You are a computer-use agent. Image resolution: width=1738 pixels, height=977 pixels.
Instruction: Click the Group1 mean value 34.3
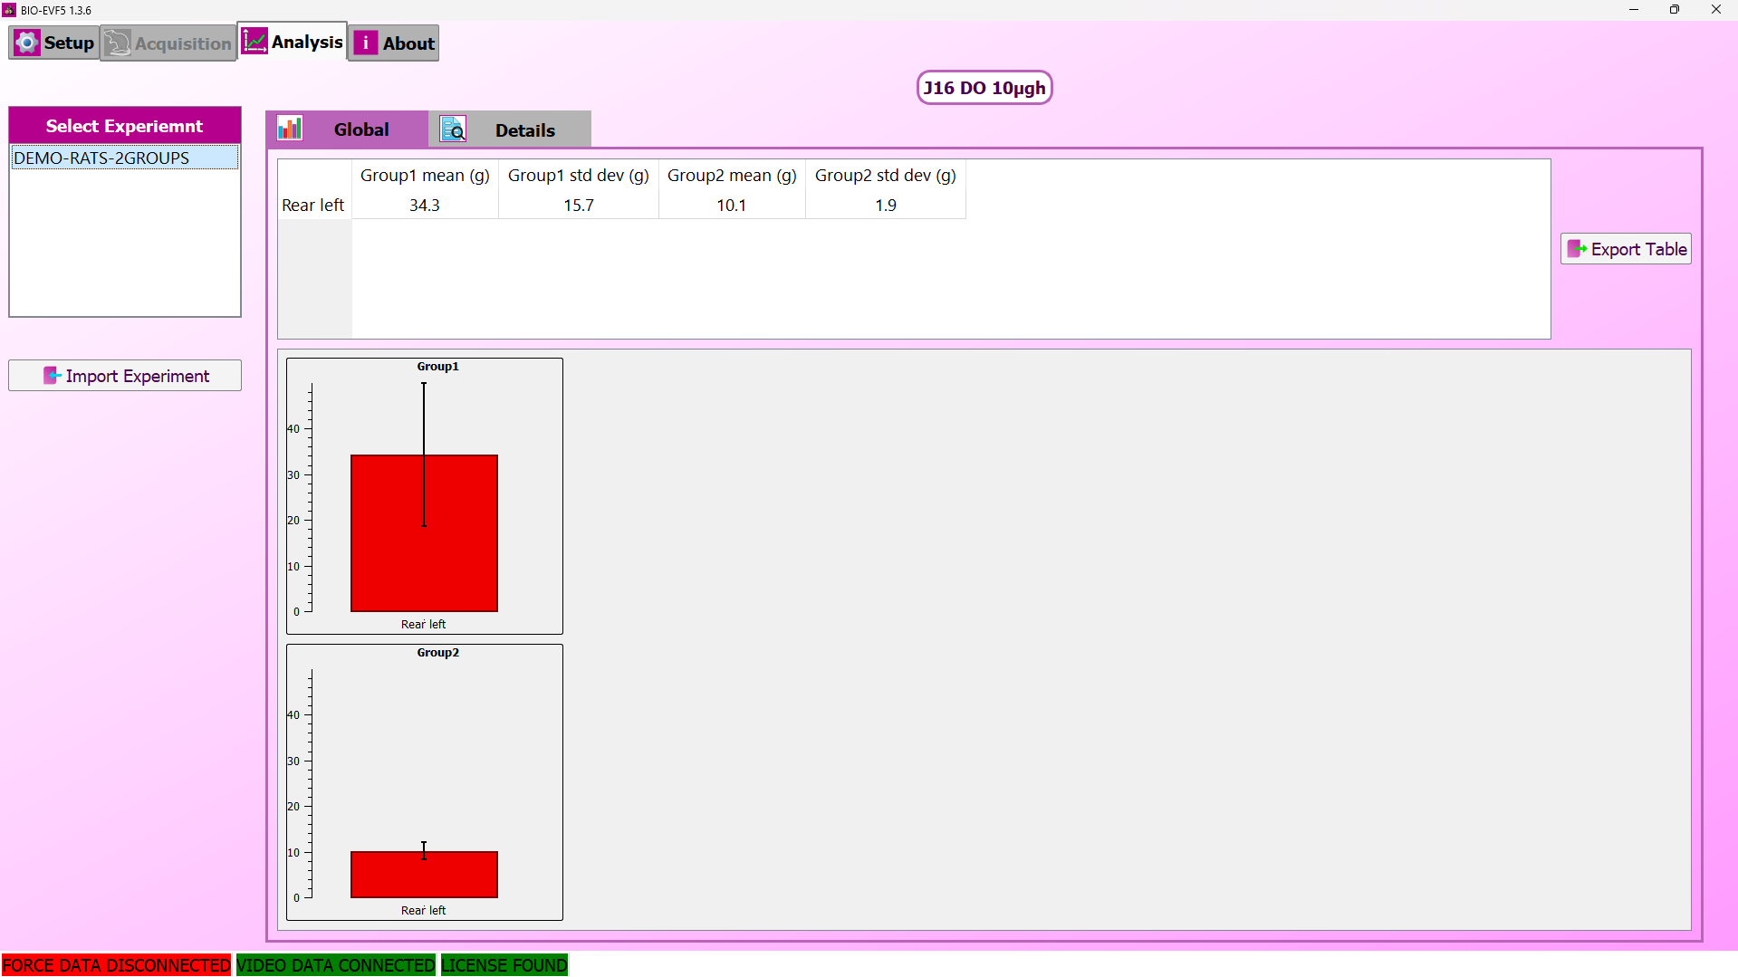pyautogui.click(x=425, y=206)
